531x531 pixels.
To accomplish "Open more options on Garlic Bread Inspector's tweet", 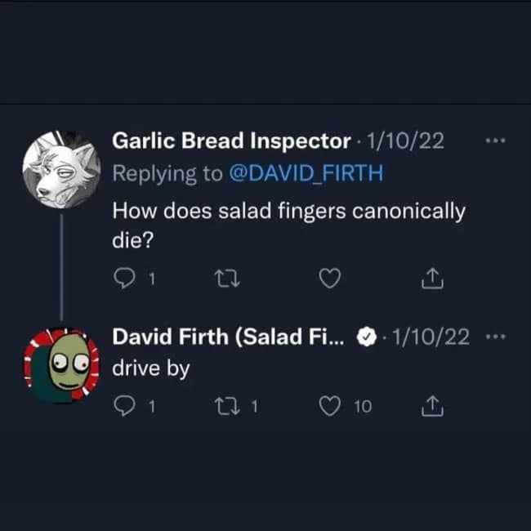I will click(495, 141).
